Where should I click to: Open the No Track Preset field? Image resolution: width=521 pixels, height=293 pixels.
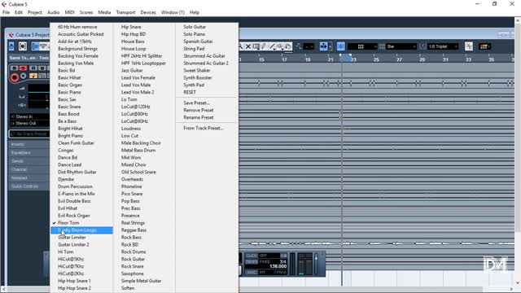coord(29,133)
